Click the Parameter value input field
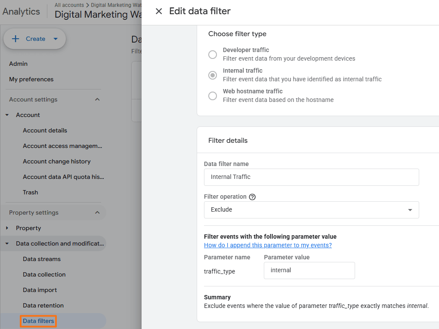 [x=309, y=271]
